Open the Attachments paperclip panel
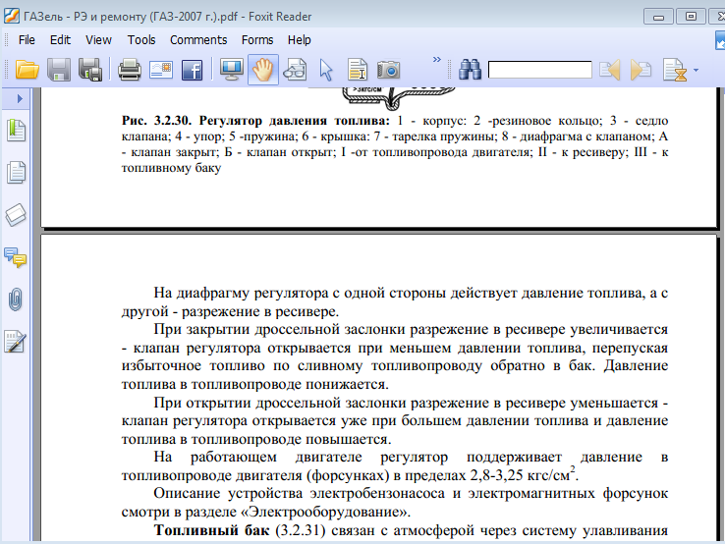Image resolution: width=725 pixels, height=544 pixels. click(16, 299)
